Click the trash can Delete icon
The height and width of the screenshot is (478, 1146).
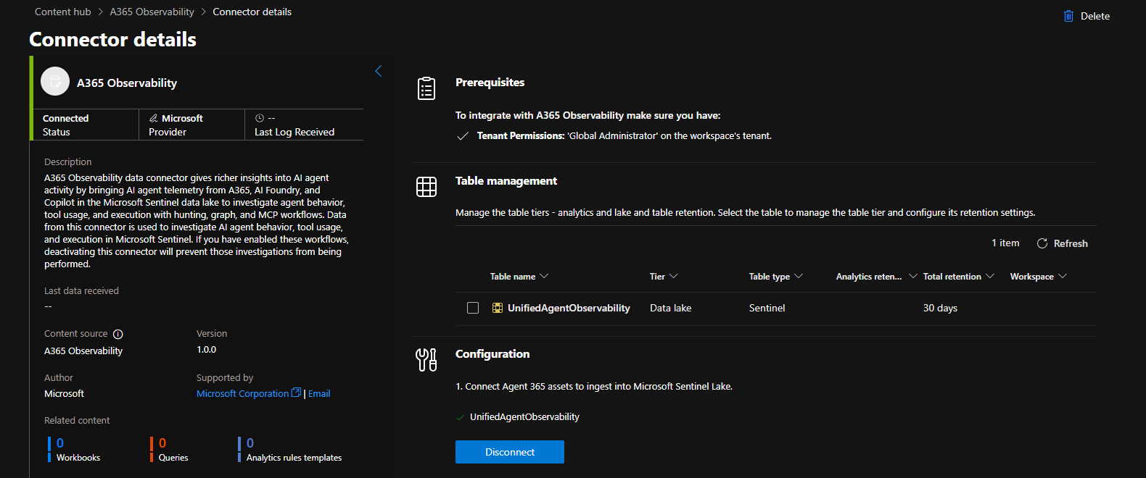(1068, 16)
